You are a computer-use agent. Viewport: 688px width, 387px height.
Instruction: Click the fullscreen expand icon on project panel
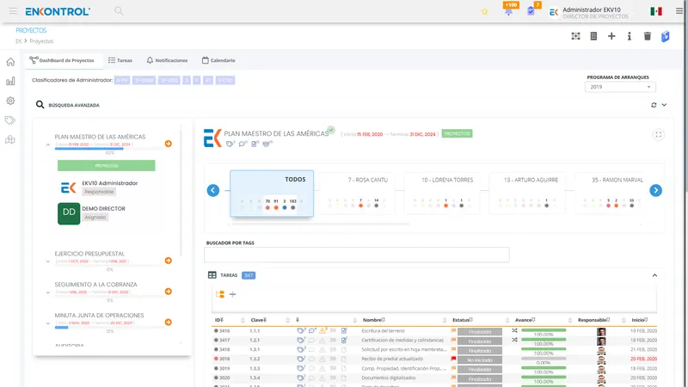click(x=658, y=135)
